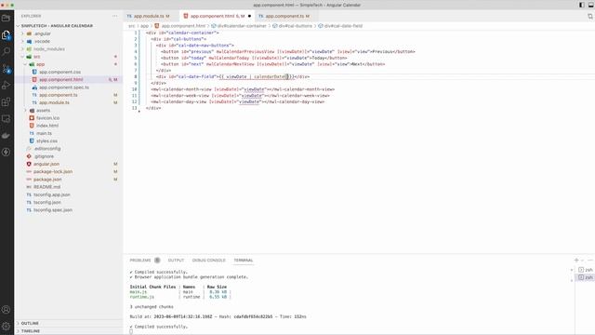Select the second zsh terminal instance

(586, 277)
